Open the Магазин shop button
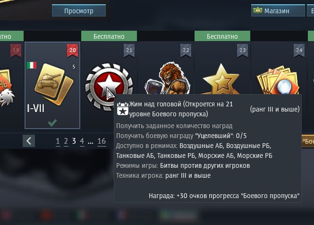This screenshot has width=314, height=225. point(278,11)
